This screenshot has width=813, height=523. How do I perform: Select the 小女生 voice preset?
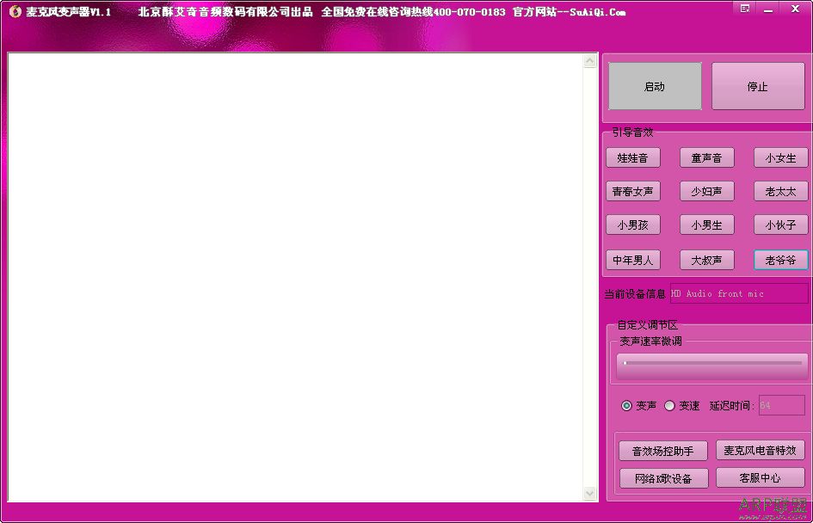780,158
